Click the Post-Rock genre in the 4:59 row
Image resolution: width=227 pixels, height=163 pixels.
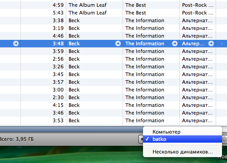[x=197, y=5]
